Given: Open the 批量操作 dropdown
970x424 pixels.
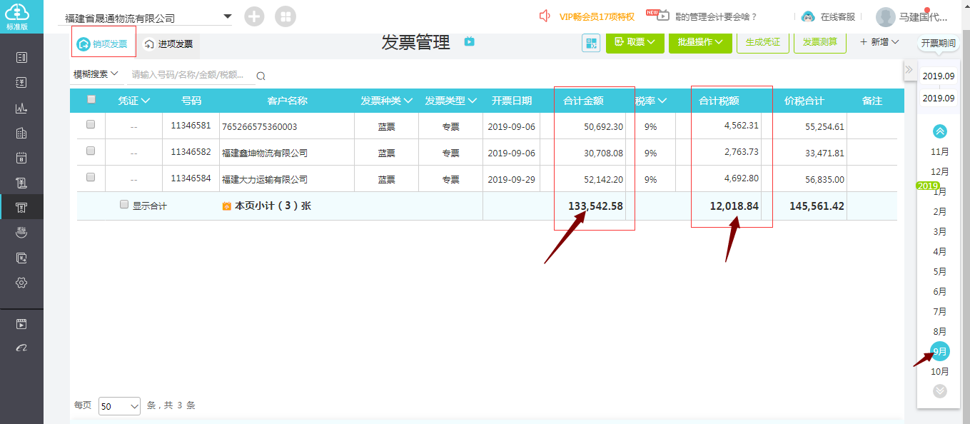Looking at the screenshot, I should pyautogui.click(x=699, y=43).
